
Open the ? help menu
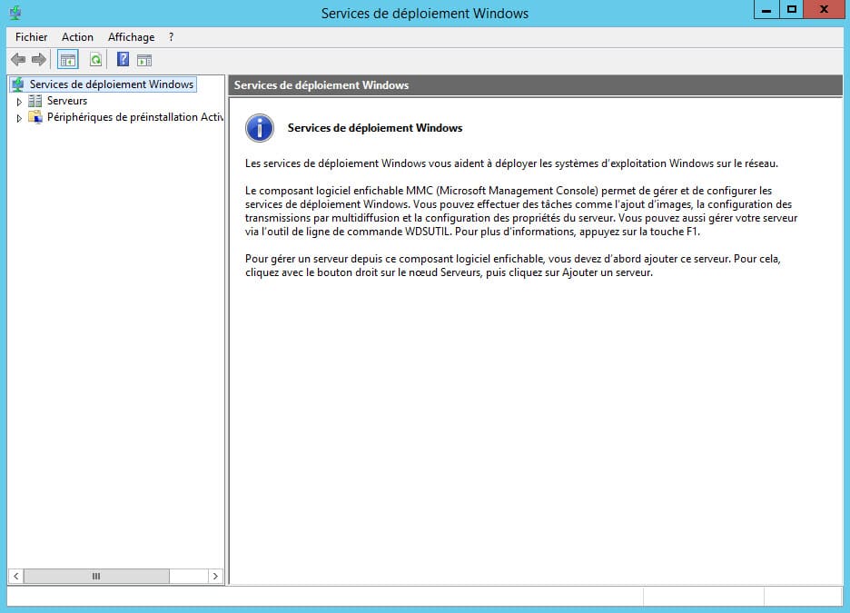click(x=172, y=37)
